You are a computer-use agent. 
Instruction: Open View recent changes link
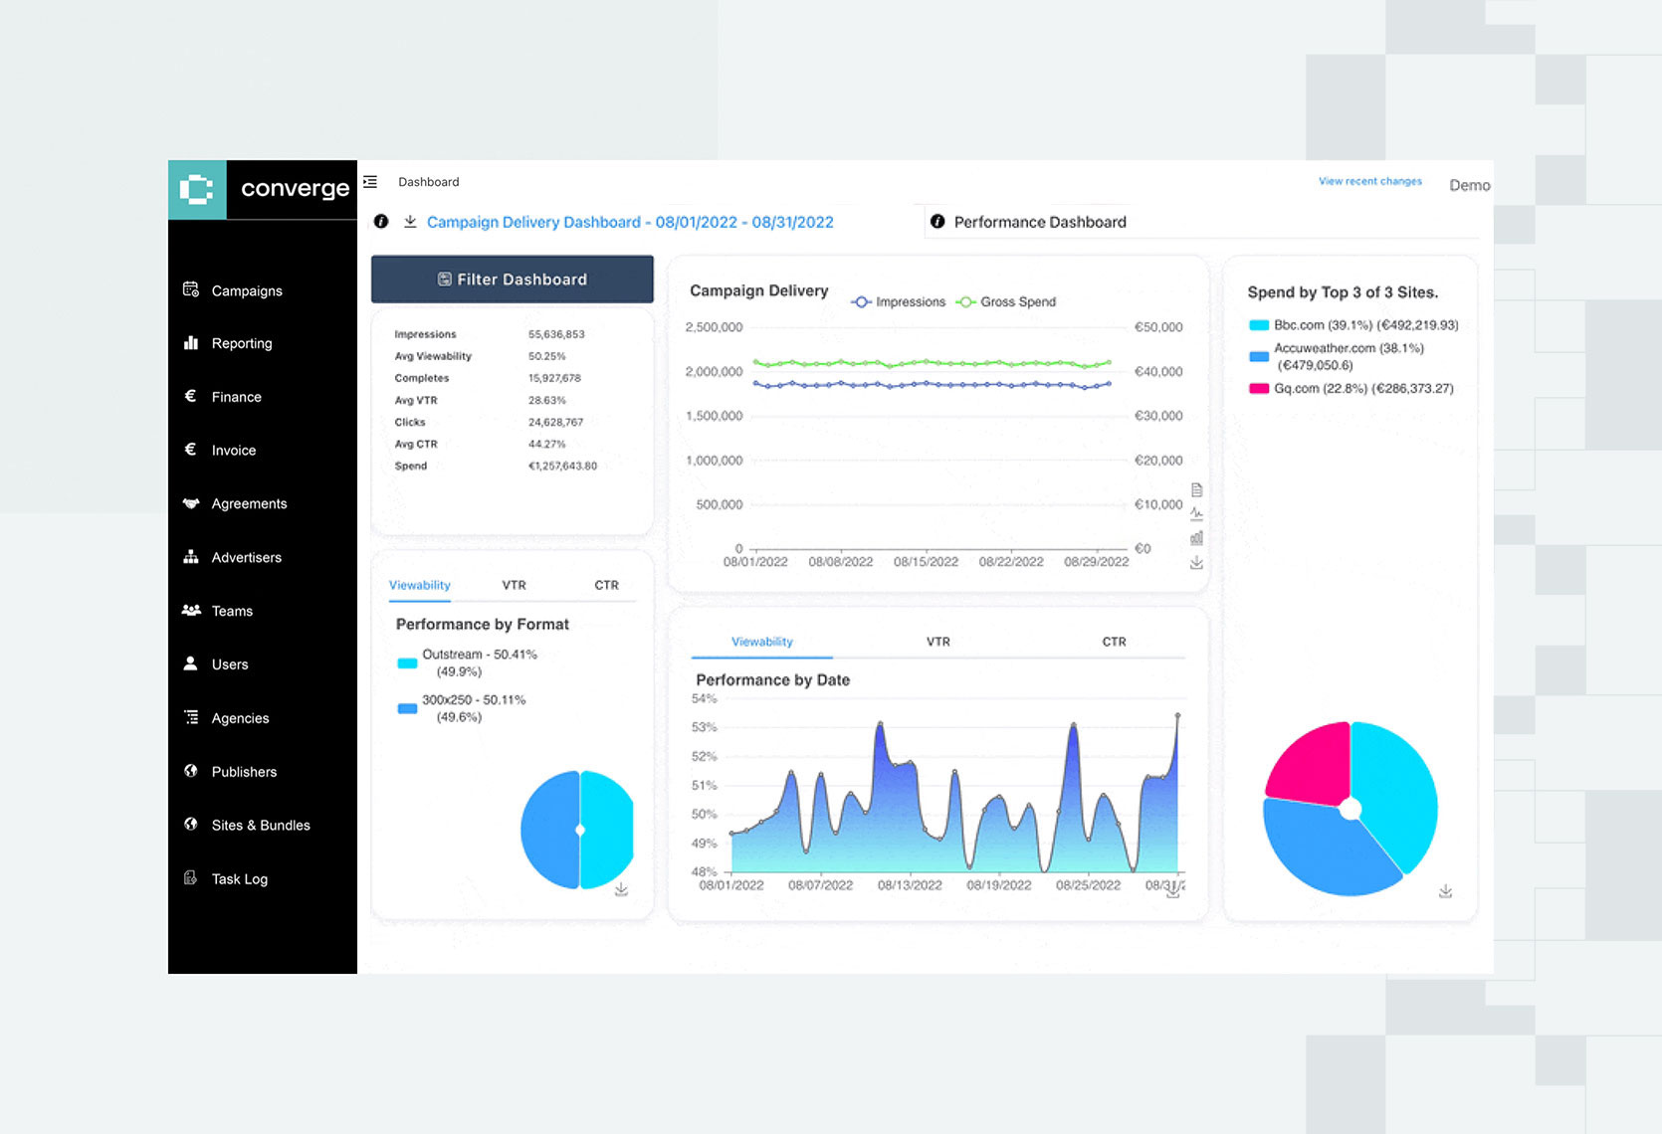tap(1369, 181)
